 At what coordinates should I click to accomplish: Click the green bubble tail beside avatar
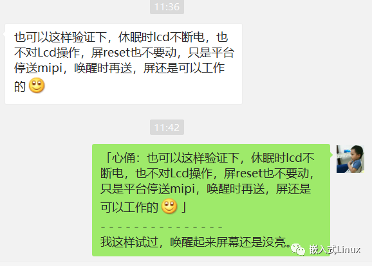[x=331, y=154]
